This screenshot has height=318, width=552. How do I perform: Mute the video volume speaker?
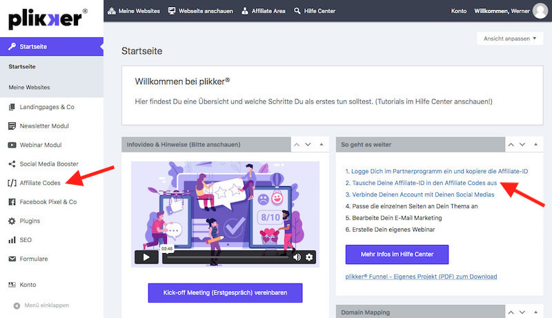pos(297,257)
